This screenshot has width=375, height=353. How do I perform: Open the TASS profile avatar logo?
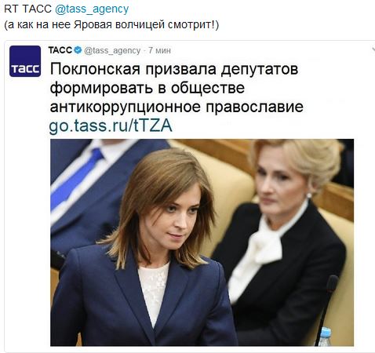tap(25, 61)
